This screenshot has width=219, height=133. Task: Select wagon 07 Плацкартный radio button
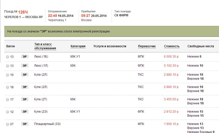click(x=8, y=124)
